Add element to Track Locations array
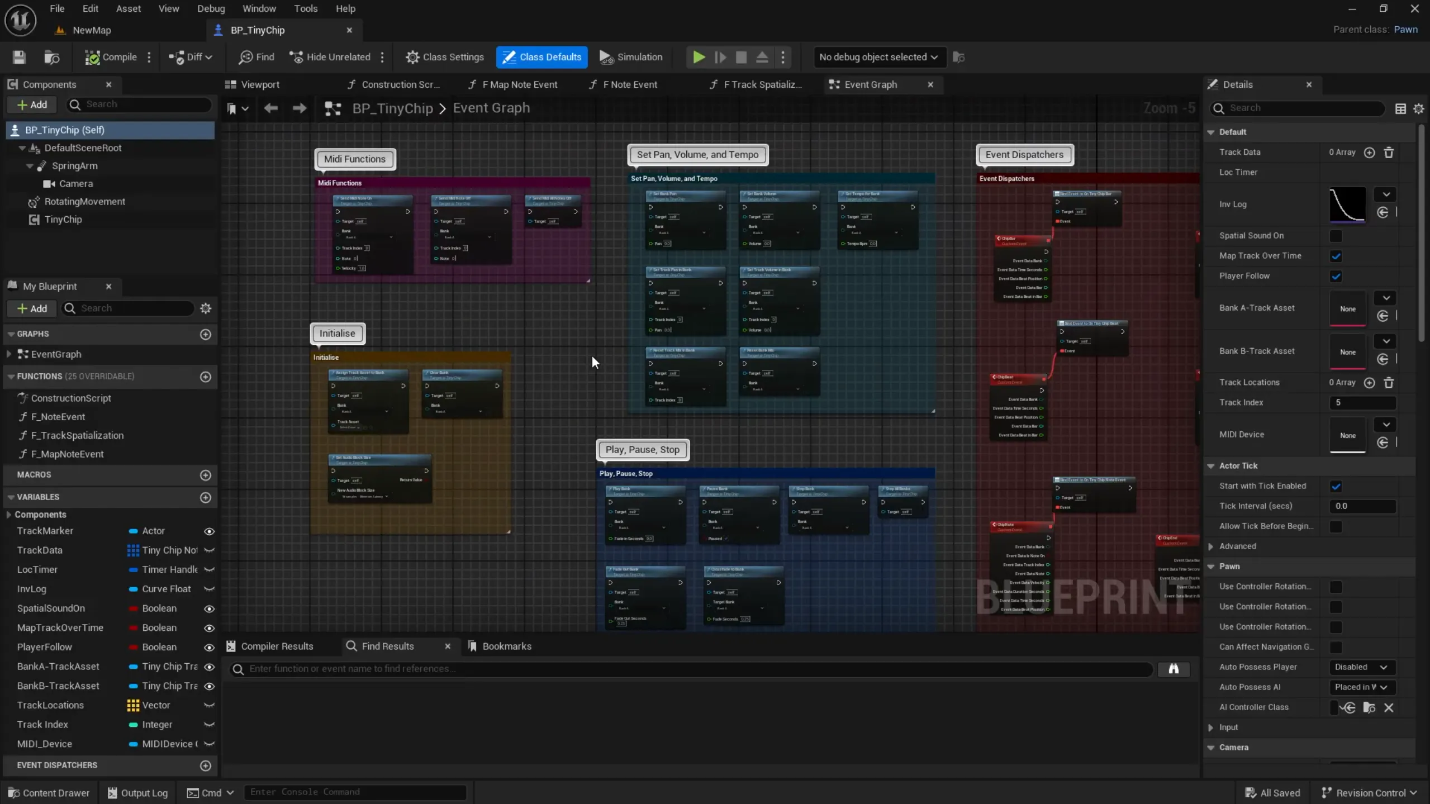This screenshot has width=1430, height=804. click(1369, 383)
